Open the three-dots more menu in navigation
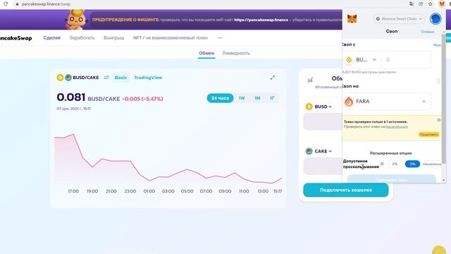Screen dimensions: 451x254 [x=220, y=37]
